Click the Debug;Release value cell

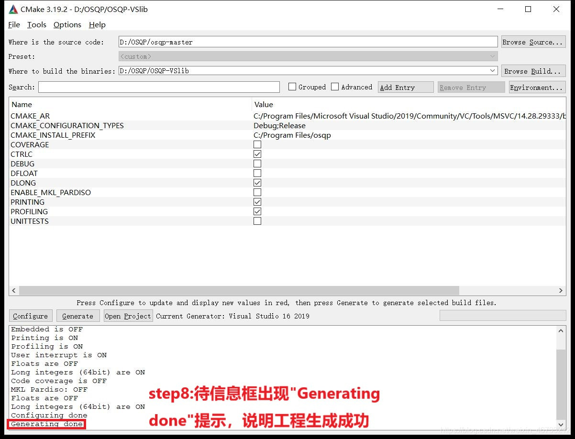click(279, 125)
